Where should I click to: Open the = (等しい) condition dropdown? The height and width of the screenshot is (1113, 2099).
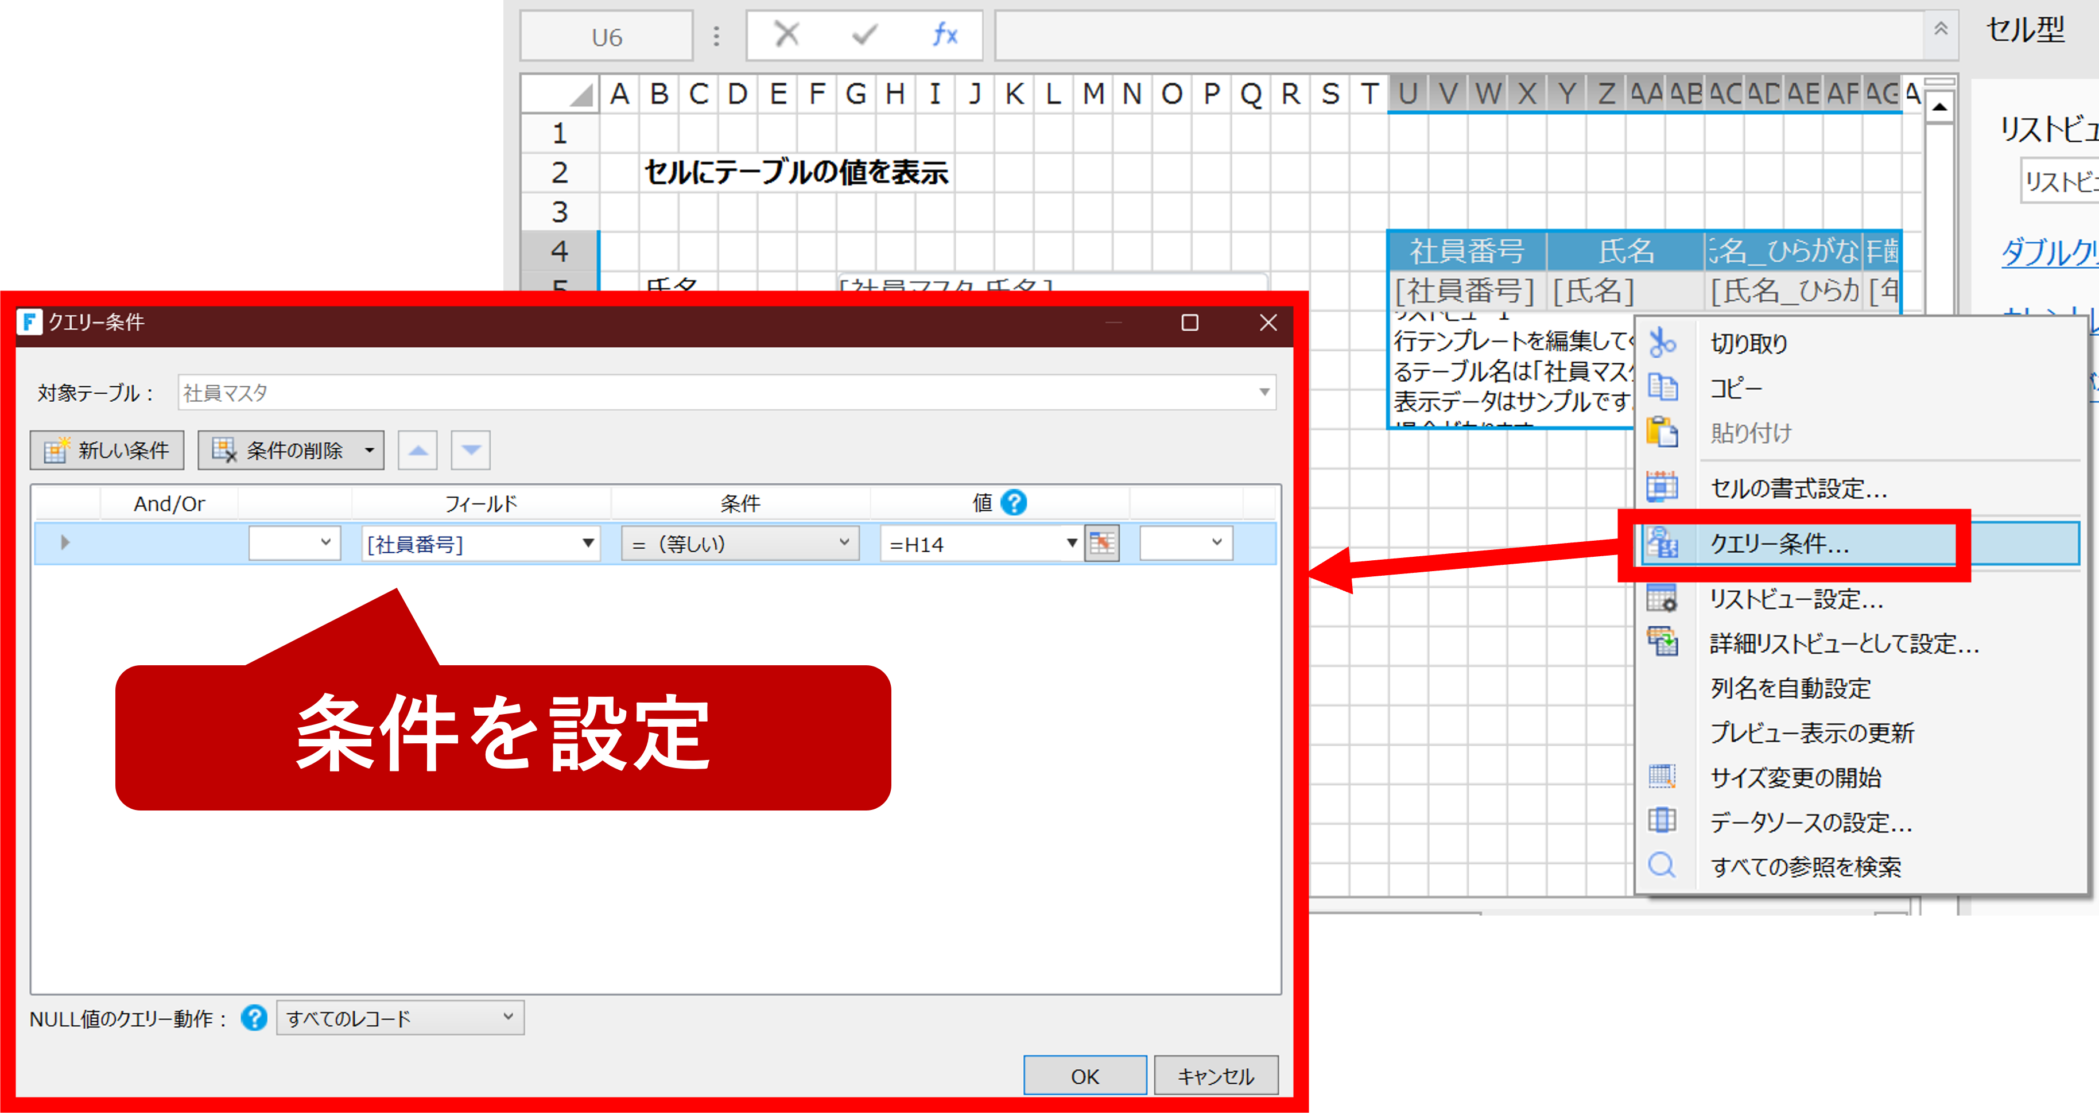tap(844, 544)
